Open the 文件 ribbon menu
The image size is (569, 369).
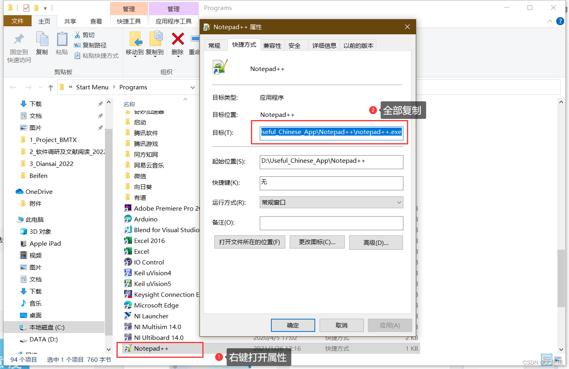18,21
